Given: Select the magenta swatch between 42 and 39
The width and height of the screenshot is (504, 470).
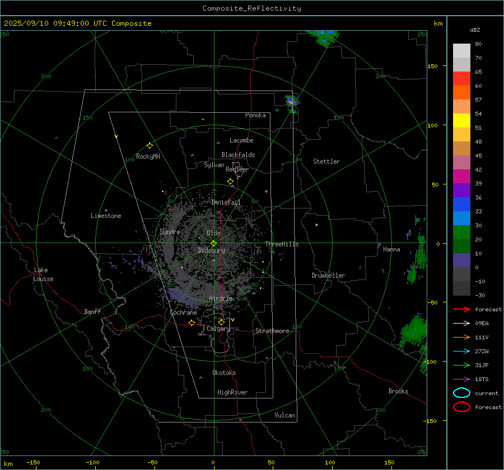Looking at the screenshot, I should pyautogui.click(x=461, y=177).
